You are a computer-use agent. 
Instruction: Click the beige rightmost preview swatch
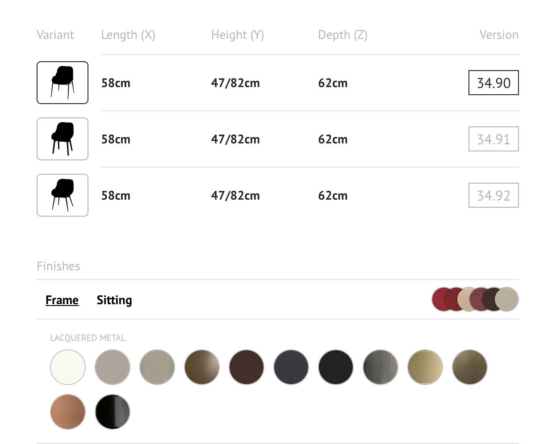pos(508,299)
